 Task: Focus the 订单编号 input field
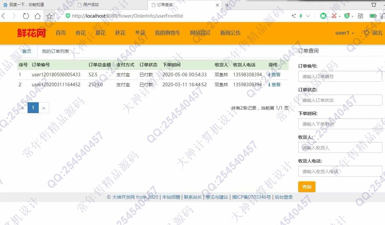pyautogui.click(x=340, y=77)
